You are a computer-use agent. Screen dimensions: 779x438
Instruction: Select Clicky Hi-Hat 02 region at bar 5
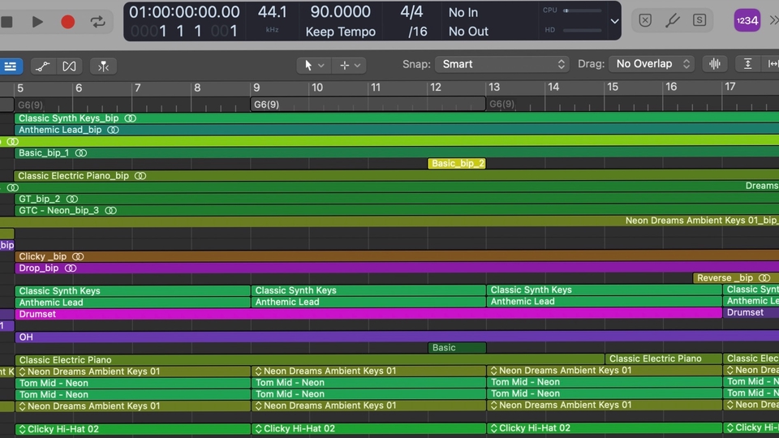(x=132, y=429)
